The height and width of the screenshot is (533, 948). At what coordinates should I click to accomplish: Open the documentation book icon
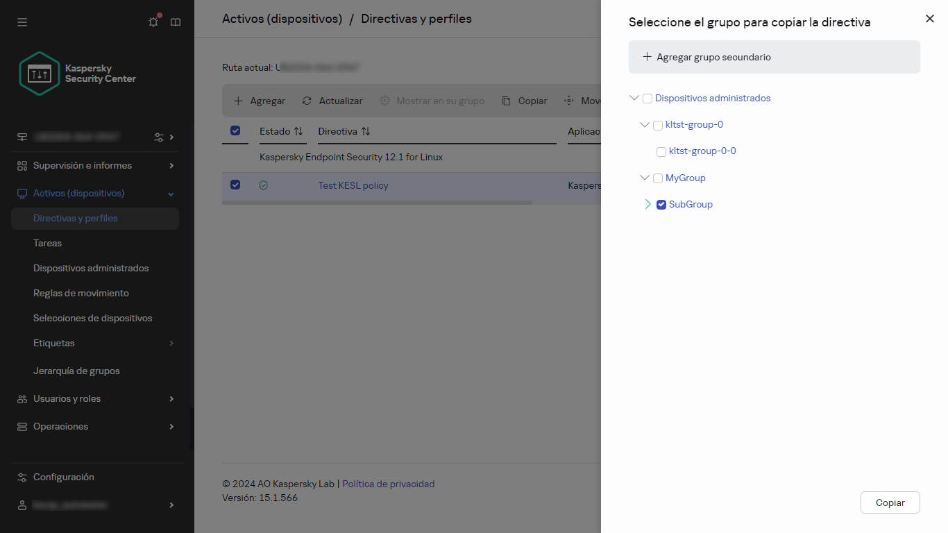coord(176,22)
